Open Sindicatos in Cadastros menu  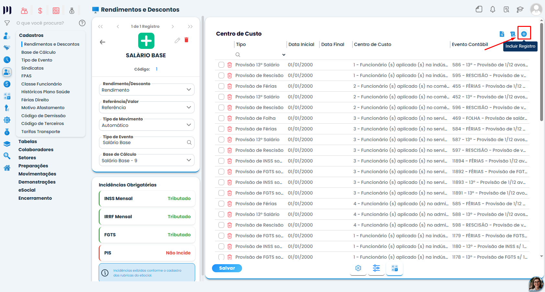coord(32,68)
